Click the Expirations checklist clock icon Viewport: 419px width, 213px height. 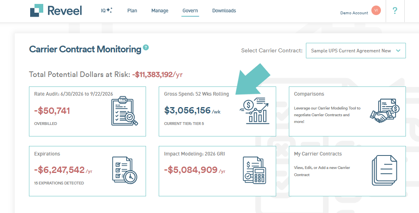[125, 170]
